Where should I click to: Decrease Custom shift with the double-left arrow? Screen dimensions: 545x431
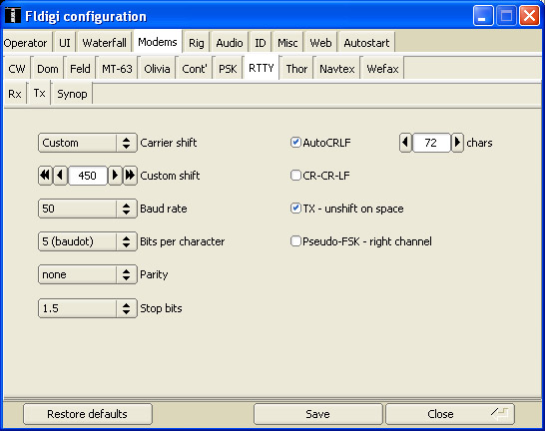tap(45, 176)
